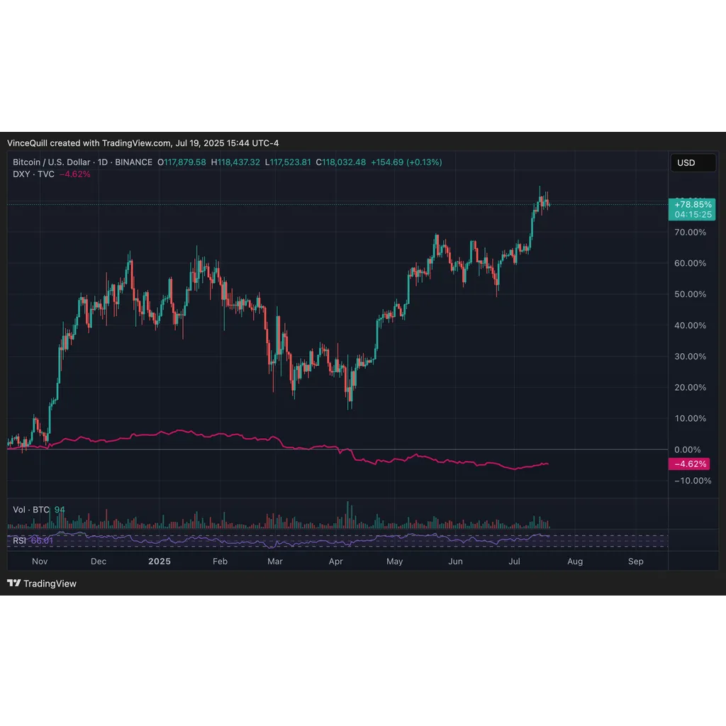Click the +154.69 (+0.13%) change value

(406, 162)
